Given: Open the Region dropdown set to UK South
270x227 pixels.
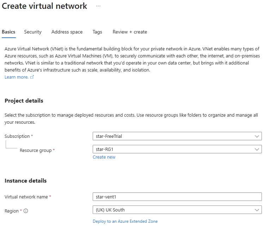Looking at the screenshot, I should pos(177,210).
